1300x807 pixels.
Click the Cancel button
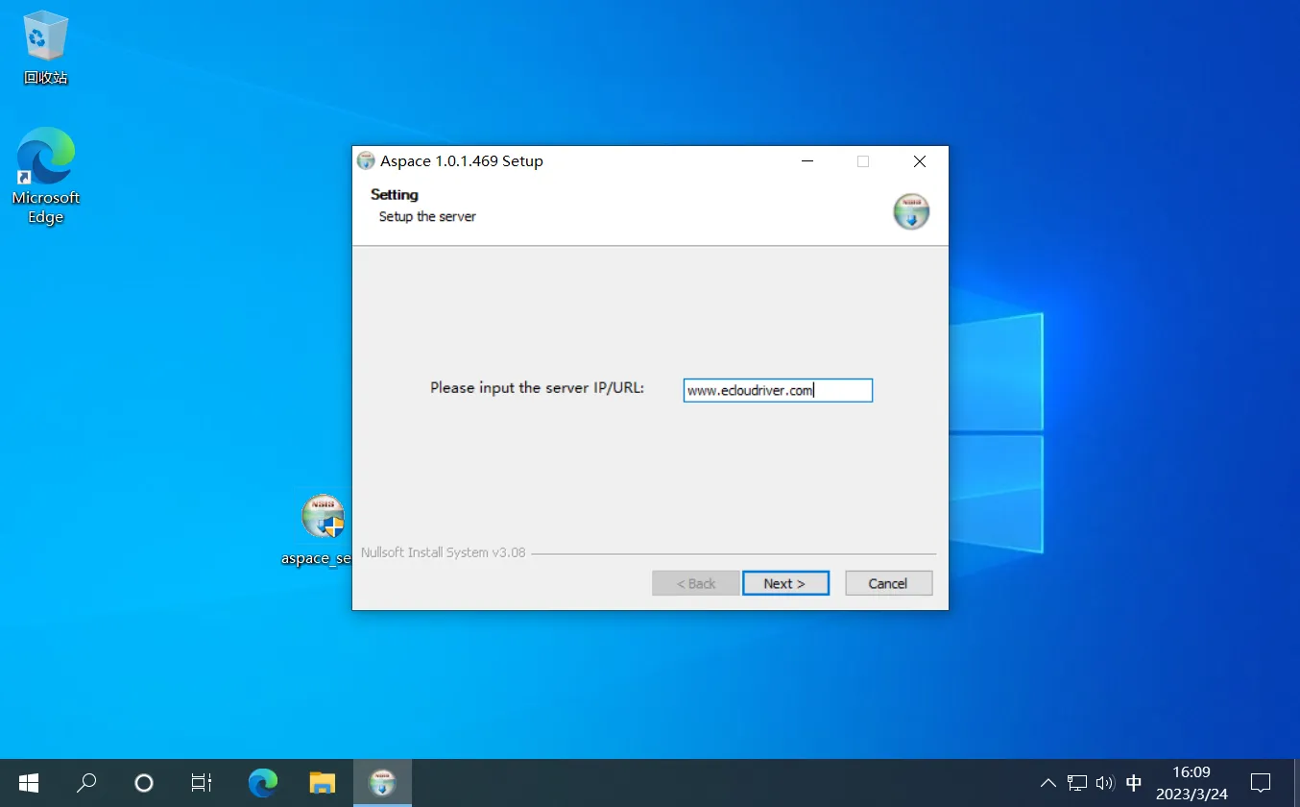point(888,583)
